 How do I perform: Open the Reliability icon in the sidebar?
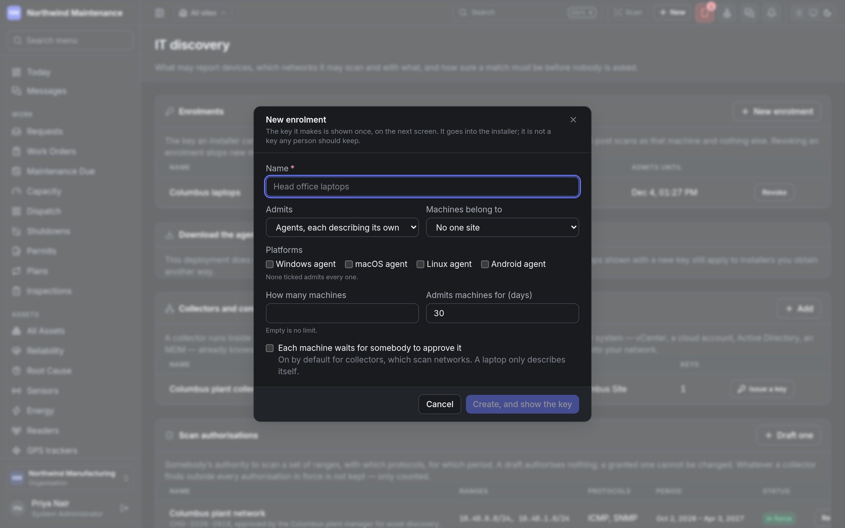[x=16, y=351]
